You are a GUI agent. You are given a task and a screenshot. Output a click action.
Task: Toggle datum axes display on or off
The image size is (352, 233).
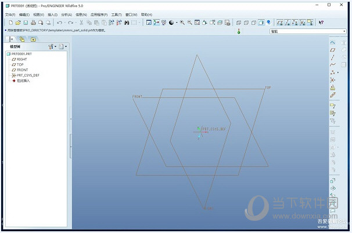coord(288,23)
